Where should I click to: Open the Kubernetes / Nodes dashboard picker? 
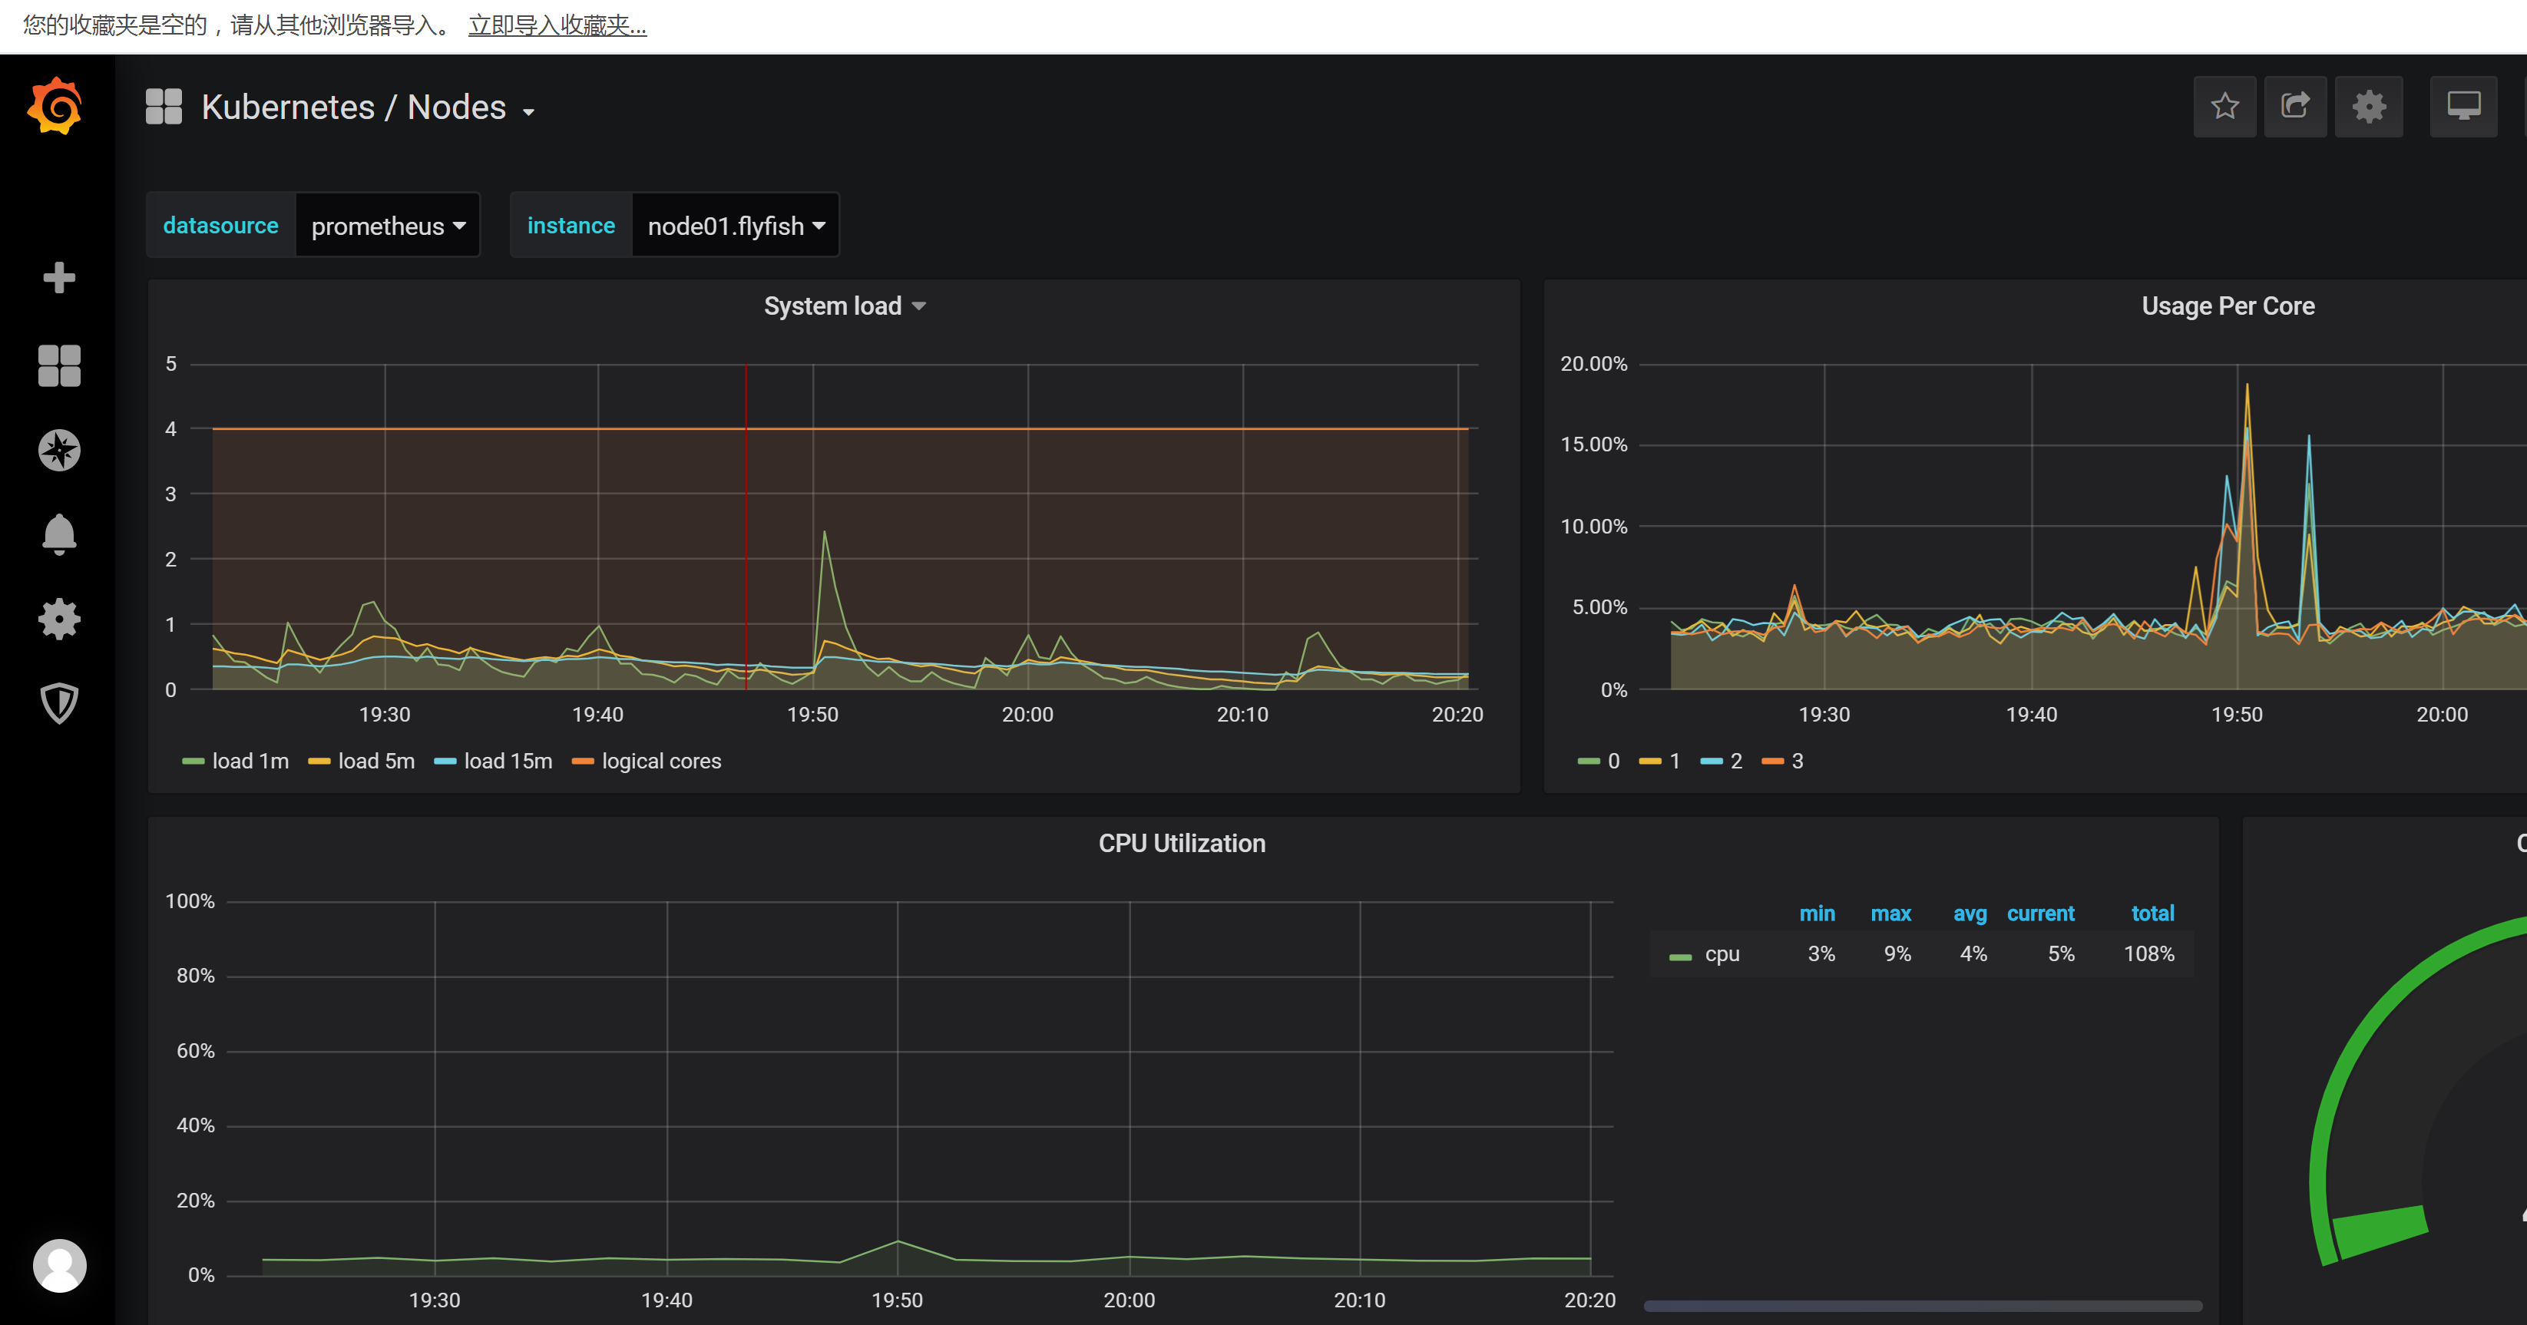368,107
